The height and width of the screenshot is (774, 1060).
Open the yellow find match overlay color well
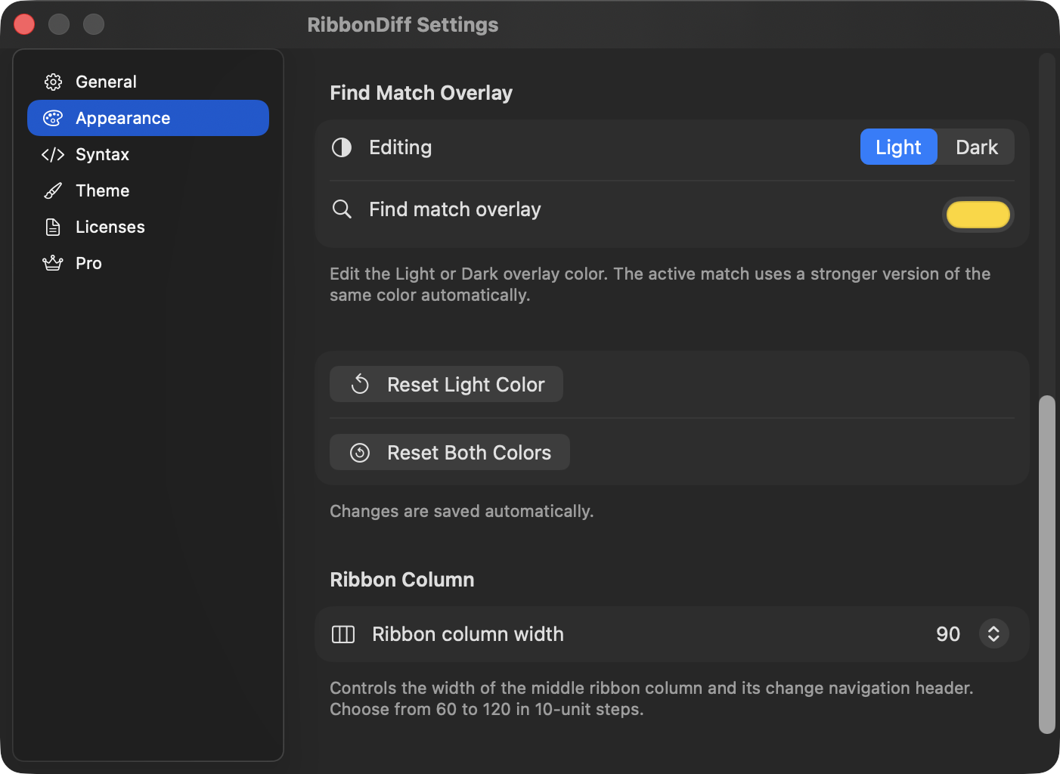pos(978,215)
